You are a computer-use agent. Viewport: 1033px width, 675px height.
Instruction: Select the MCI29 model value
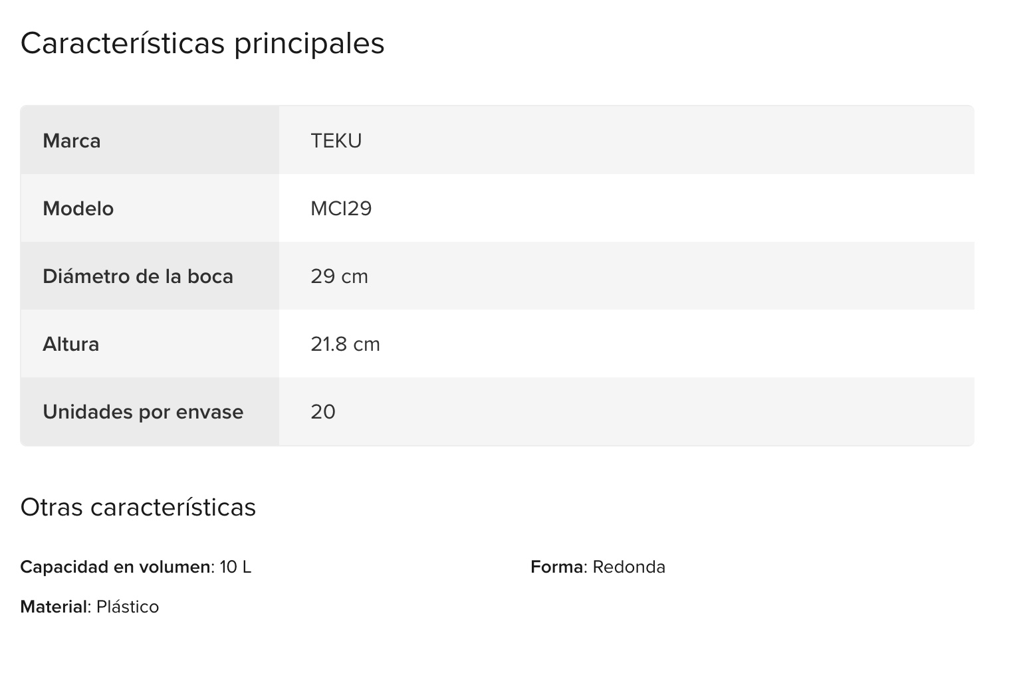click(341, 209)
